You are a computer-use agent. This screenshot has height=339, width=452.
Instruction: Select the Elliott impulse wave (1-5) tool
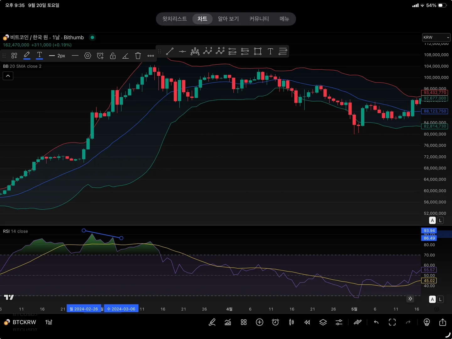207,51
